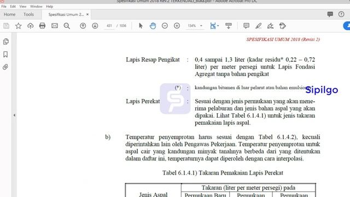This screenshot has width=350, height=197.
Task: Switch to the Tools tab
Action: pyautogui.click(x=28, y=15)
